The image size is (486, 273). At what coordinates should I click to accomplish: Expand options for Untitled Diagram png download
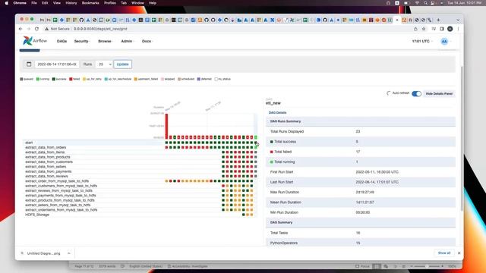coord(69,253)
